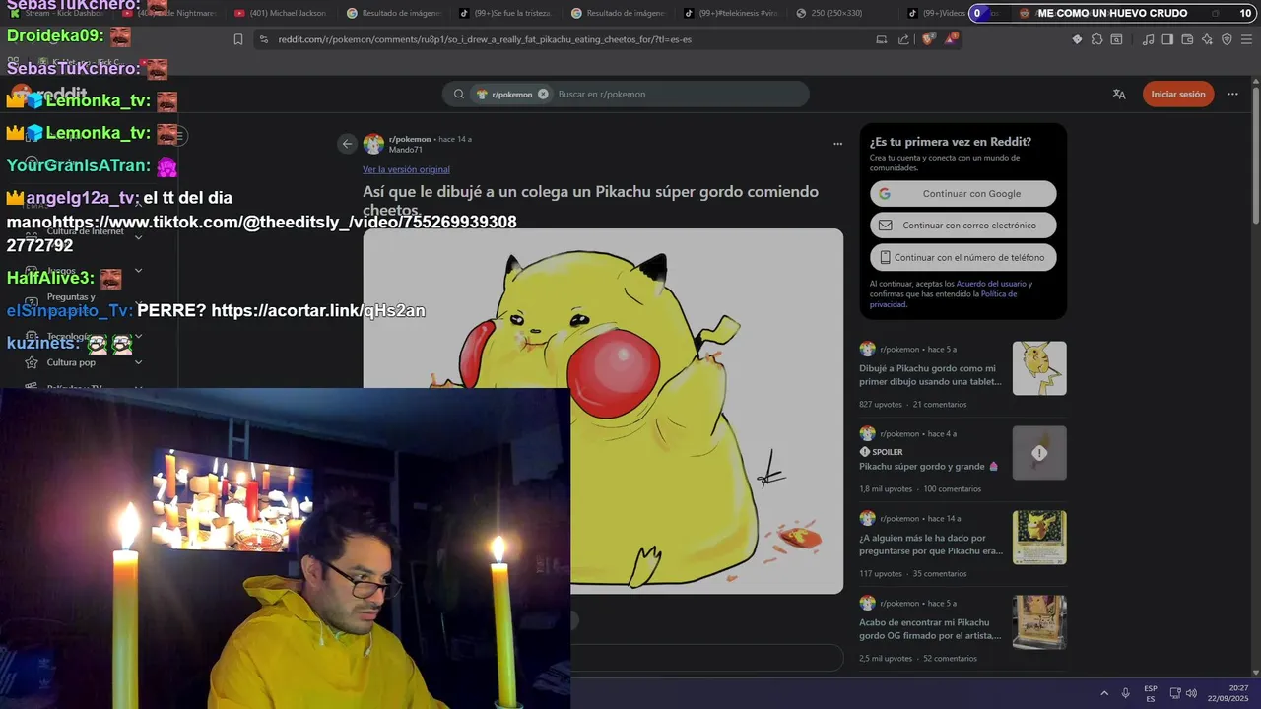Click the bookmark icon beside the address bar
1261x709 pixels.
[x=238, y=39]
